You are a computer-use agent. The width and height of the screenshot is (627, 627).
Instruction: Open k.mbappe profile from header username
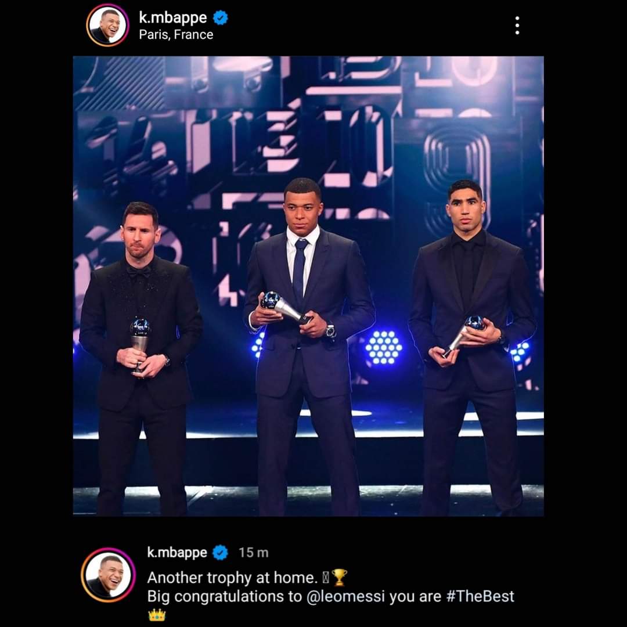coord(173,17)
